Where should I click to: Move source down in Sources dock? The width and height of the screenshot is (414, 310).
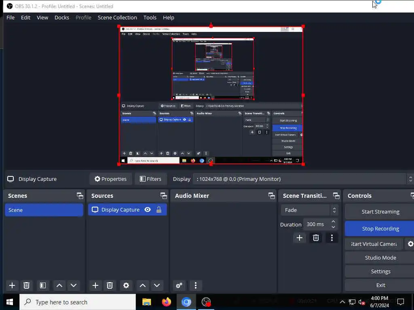coord(157,285)
